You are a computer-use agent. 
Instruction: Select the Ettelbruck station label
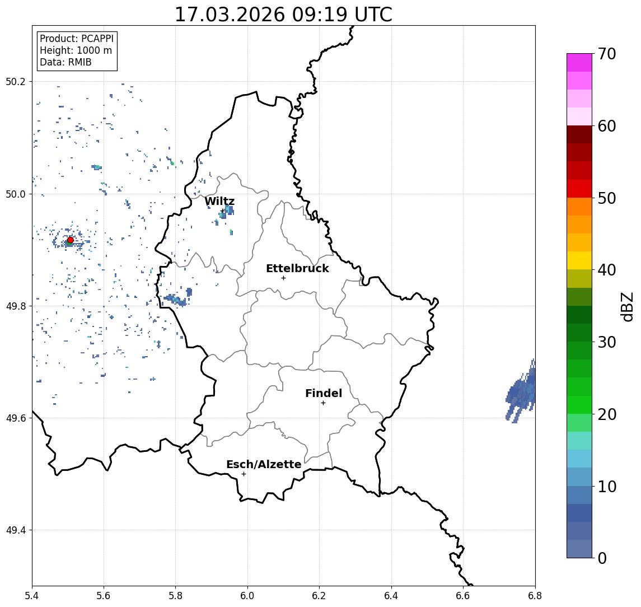(x=297, y=268)
